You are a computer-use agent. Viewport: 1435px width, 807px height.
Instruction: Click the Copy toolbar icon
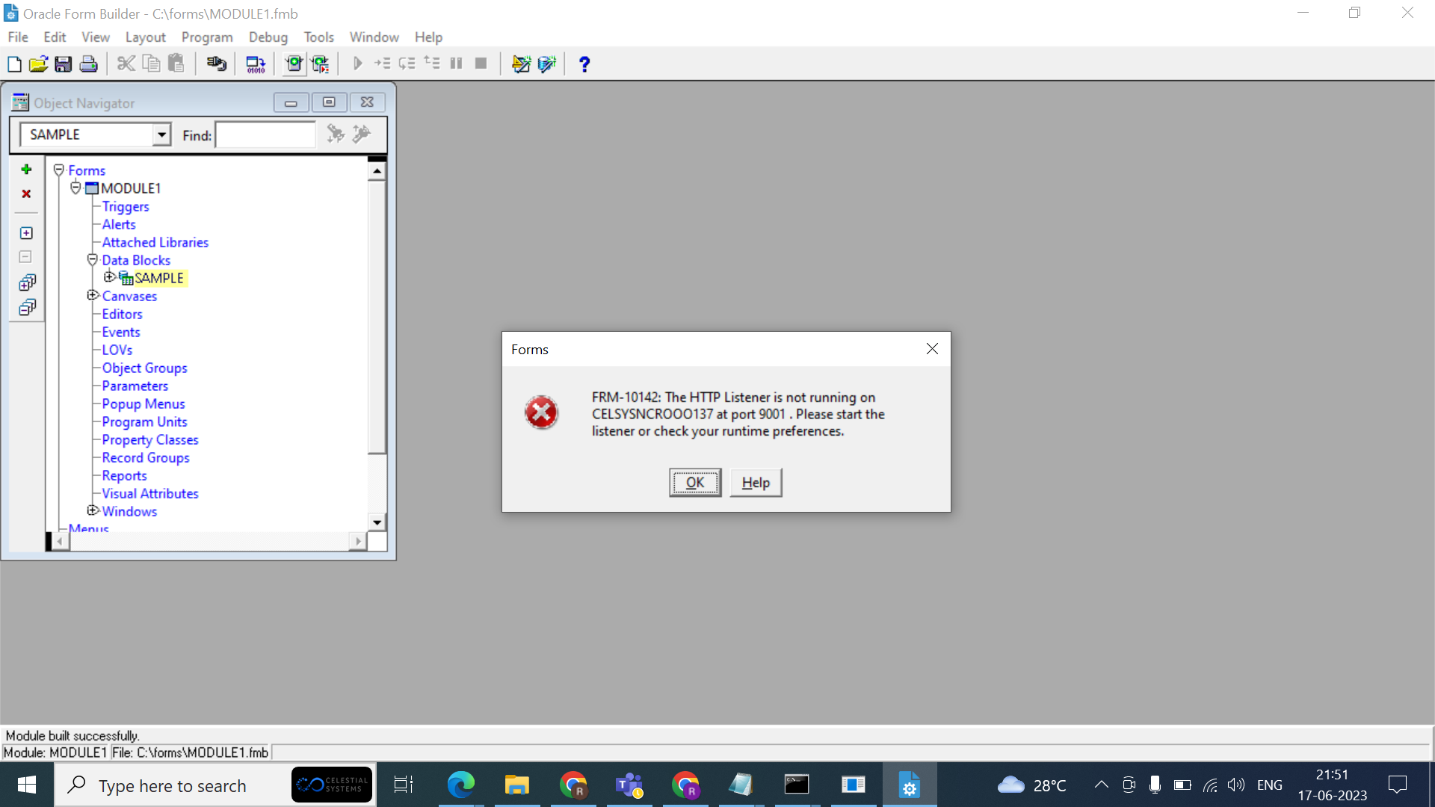151,64
